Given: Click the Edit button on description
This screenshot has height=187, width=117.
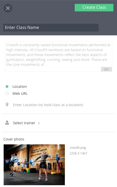Looking at the screenshot, I should (106, 69).
